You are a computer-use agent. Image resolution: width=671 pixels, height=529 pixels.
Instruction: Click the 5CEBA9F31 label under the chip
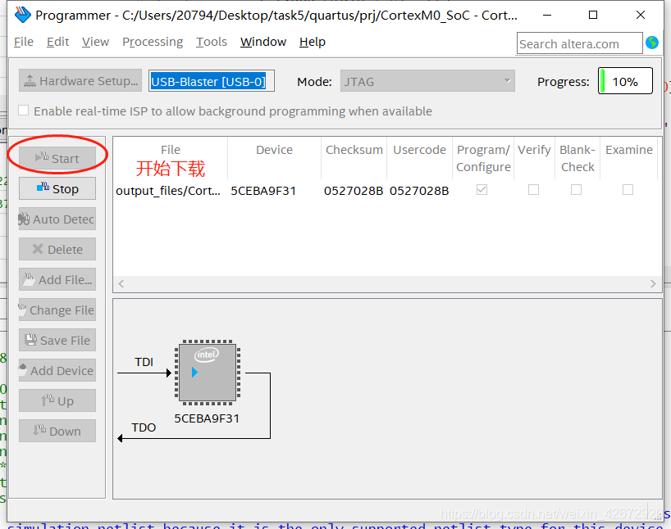[207, 418]
